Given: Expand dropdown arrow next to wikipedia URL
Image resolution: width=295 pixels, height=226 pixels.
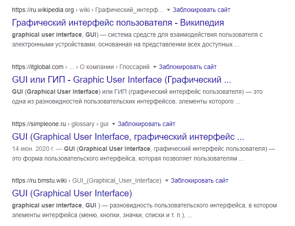Looking at the screenshot, I should point(169,10).
